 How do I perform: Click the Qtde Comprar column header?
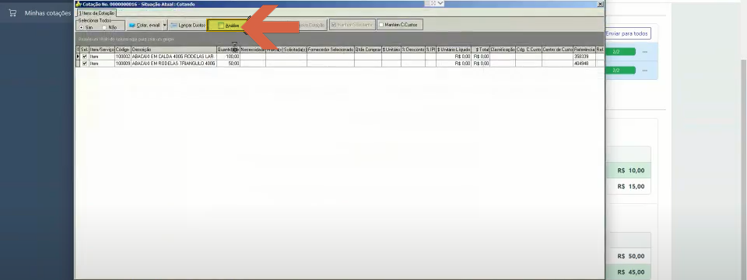368,50
